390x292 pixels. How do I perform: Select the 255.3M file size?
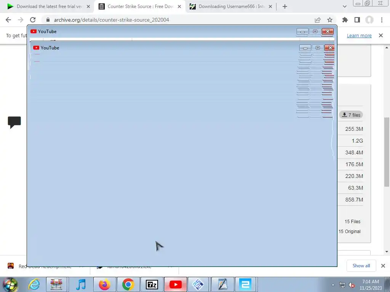coord(354,129)
